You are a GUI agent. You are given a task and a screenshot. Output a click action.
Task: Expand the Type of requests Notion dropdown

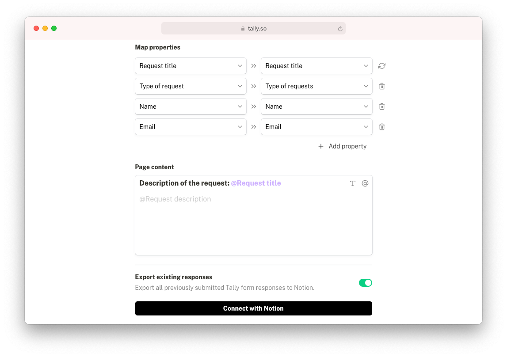click(316, 86)
